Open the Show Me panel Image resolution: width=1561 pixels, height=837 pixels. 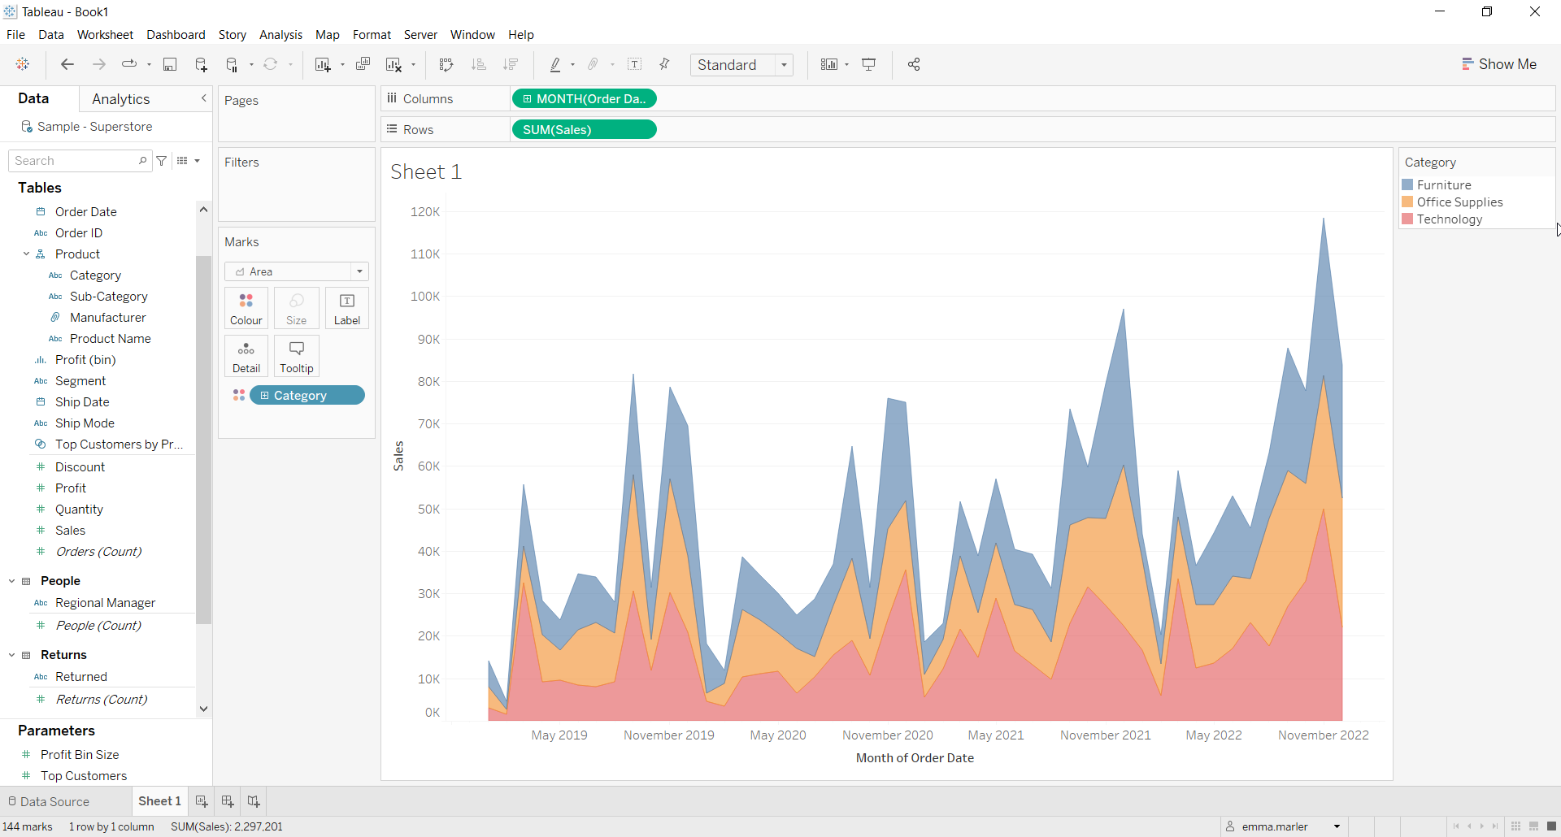click(x=1499, y=64)
